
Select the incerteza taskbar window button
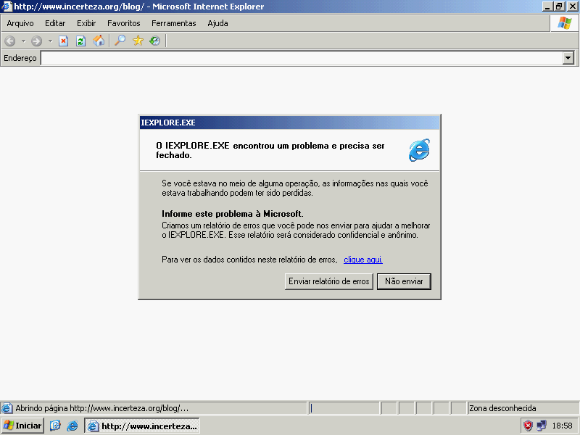[x=142, y=426]
